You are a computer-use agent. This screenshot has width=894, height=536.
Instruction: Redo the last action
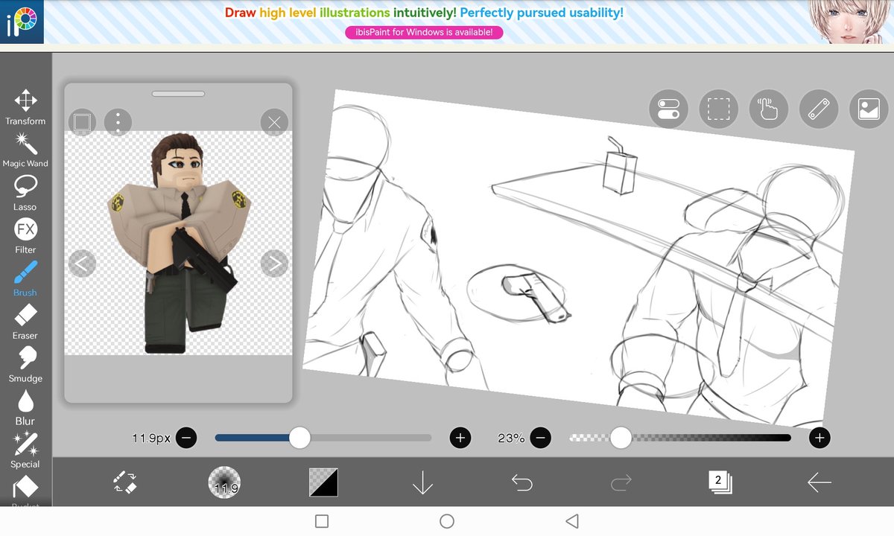(x=621, y=482)
